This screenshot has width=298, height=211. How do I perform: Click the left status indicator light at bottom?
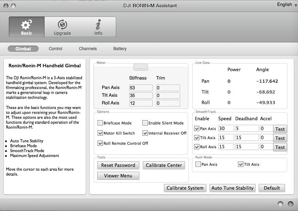(x=280, y=204)
